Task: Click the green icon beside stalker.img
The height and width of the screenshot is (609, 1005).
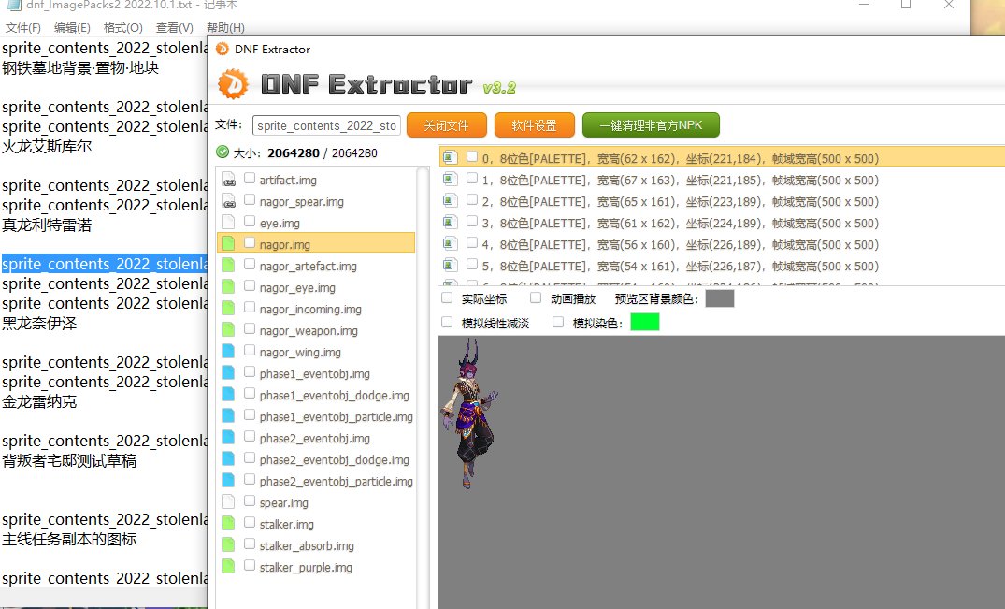Action: (x=228, y=524)
